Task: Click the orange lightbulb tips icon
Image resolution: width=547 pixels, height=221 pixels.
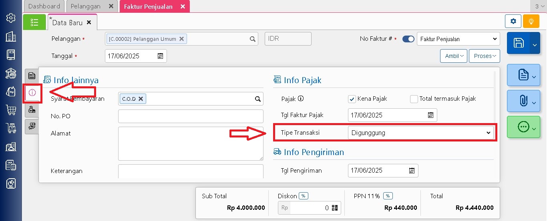Action: [531, 21]
